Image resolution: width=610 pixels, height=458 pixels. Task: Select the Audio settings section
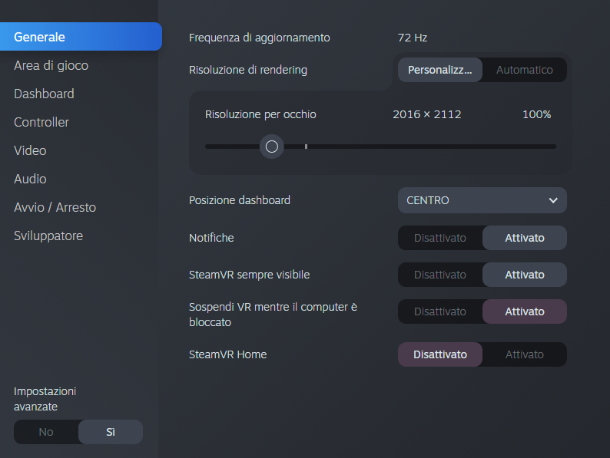click(x=30, y=179)
